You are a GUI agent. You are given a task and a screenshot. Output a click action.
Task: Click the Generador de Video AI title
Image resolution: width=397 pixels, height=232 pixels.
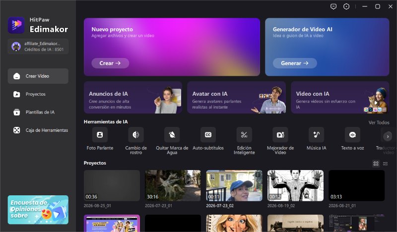[303, 29]
